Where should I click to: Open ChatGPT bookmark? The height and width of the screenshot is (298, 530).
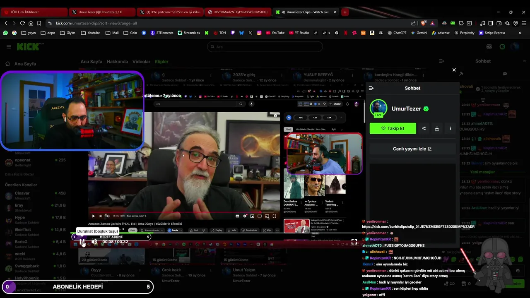[397, 33]
